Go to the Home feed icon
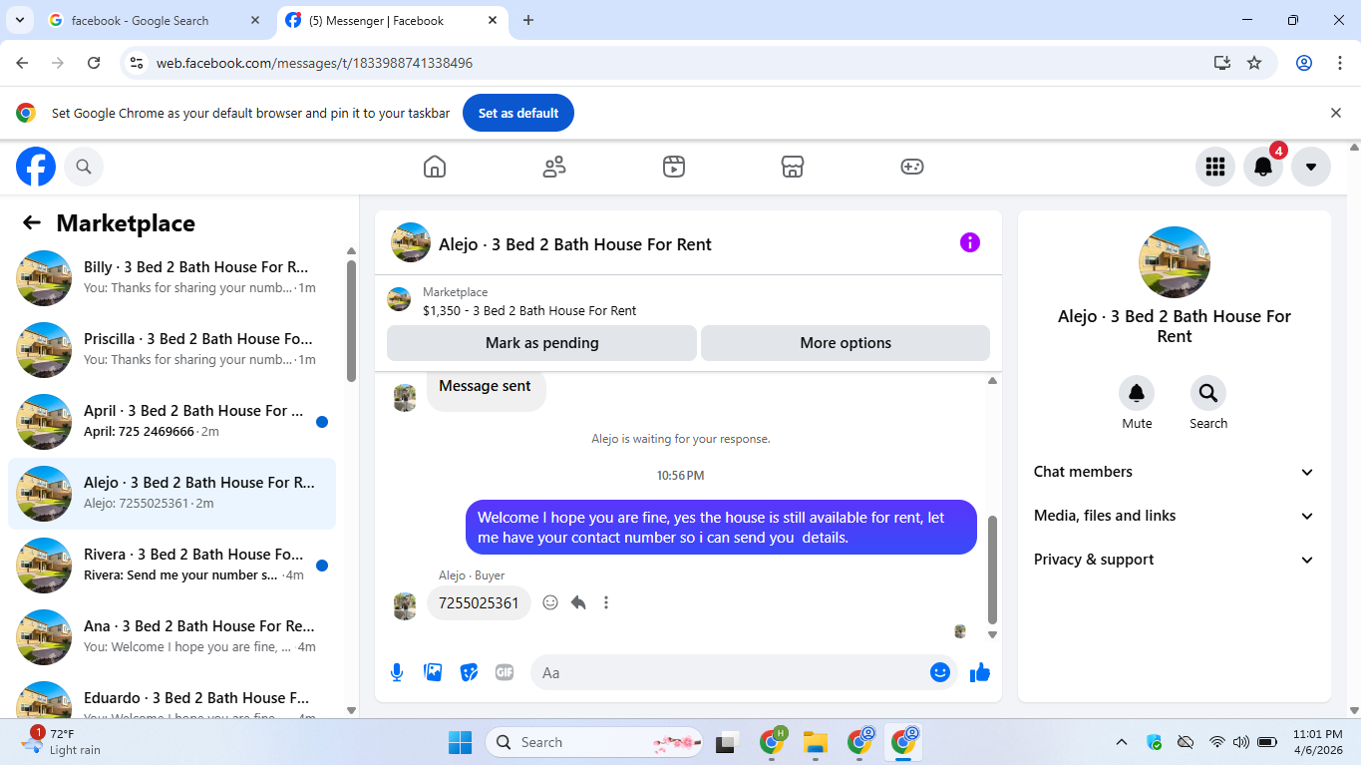This screenshot has width=1361, height=765. click(435, 167)
